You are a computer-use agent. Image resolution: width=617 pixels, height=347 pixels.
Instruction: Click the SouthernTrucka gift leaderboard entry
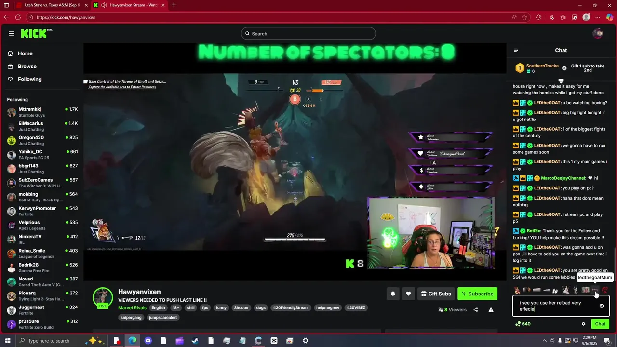click(537, 68)
